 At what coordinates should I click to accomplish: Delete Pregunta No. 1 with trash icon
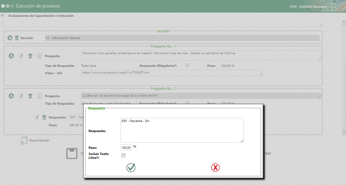pyautogui.click(x=30, y=56)
